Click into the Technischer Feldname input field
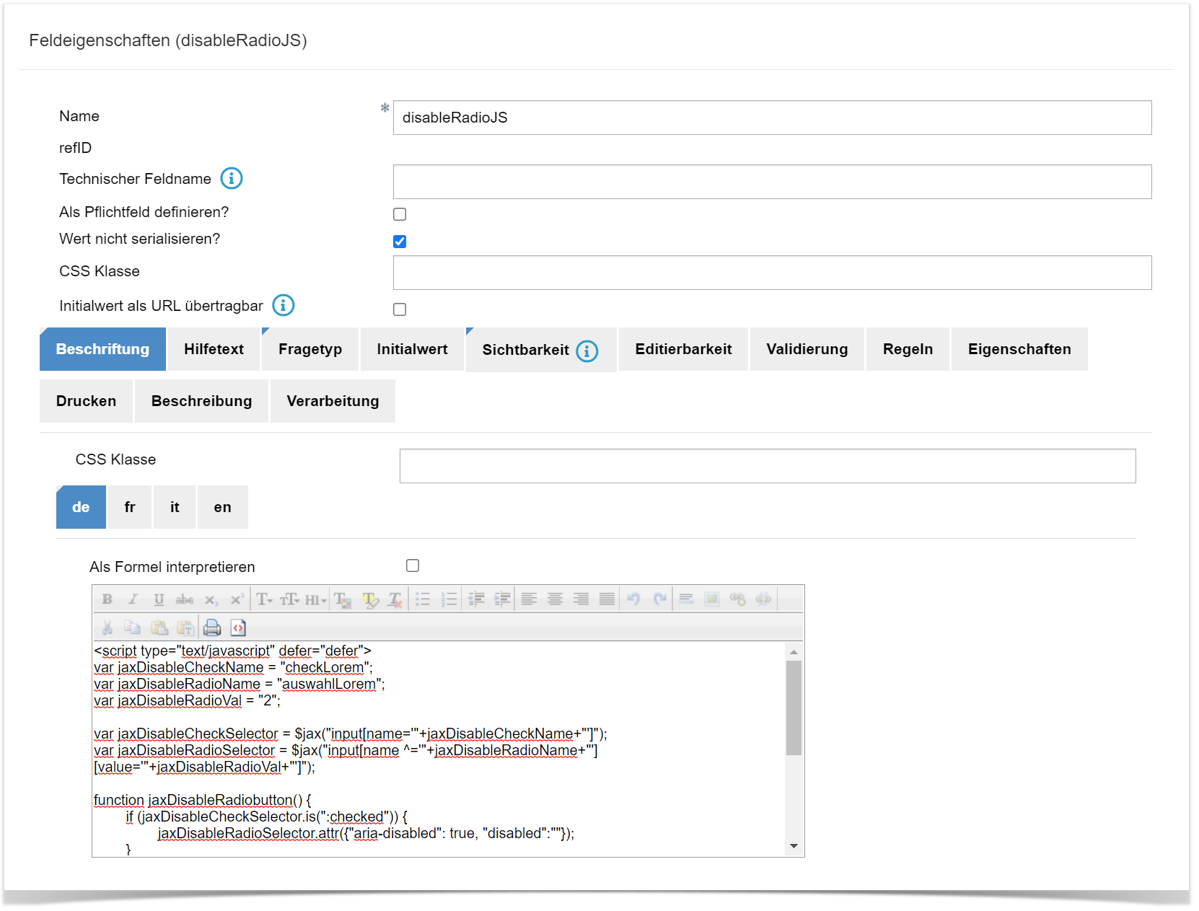Screen dimensions: 1199x911 (x=772, y=182)
